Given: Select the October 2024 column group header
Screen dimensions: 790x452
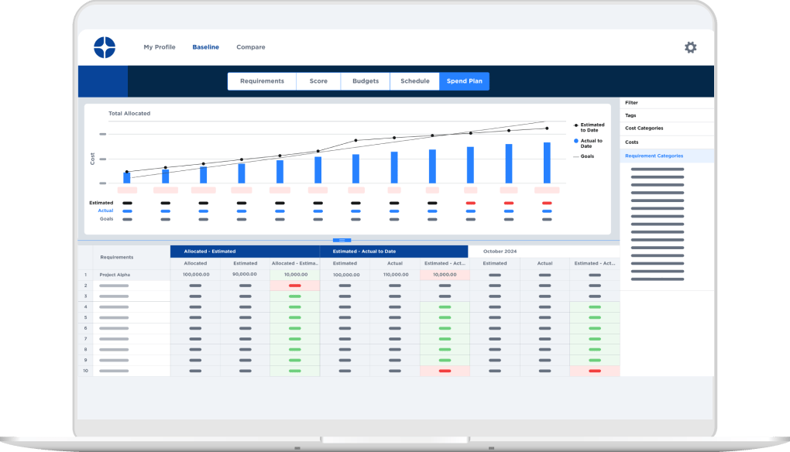Looking at the screenshot, I should tap(544, 252).
